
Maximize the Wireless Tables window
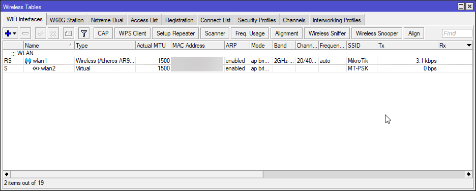461,7
